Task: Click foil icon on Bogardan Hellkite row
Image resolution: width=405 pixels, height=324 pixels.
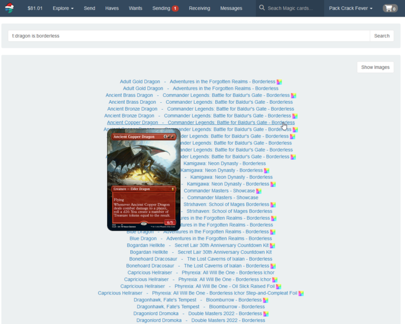Action: (x=272, y=246)
